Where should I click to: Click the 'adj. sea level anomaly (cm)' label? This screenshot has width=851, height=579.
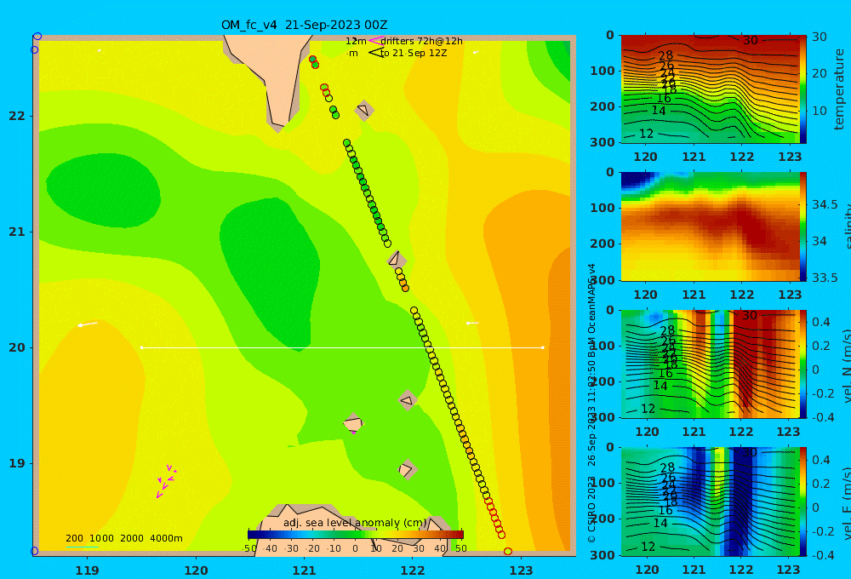coord(355,523)
